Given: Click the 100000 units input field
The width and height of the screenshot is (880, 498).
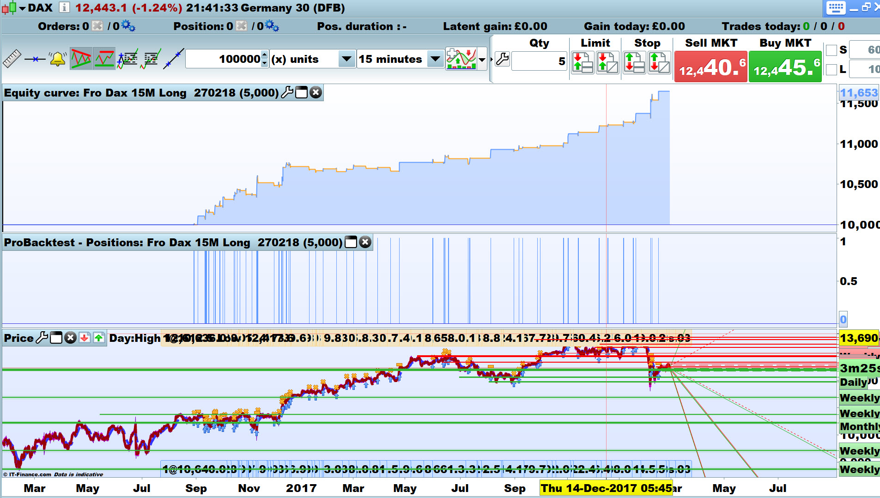Looking at the screenshot, I should 224,59.
